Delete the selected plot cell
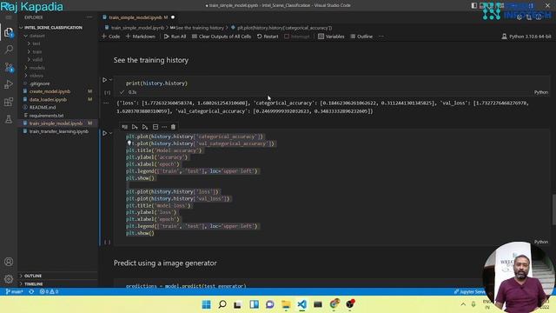This screenshot has width=556, height=313. (173, 127)
